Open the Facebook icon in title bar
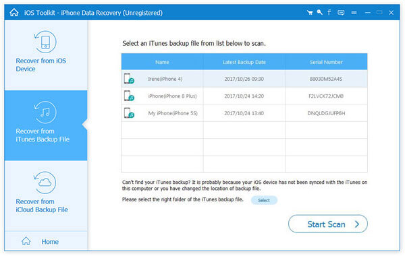405x256 pixels. click(329, 12)
